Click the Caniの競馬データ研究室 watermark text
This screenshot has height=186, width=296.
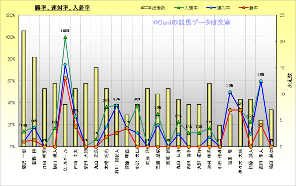click(x=191, y=23)
